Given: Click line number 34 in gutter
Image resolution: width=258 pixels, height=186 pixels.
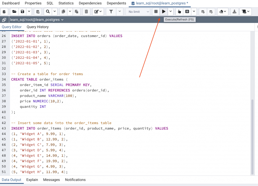Looking at the screenshot, I should 4,79.
